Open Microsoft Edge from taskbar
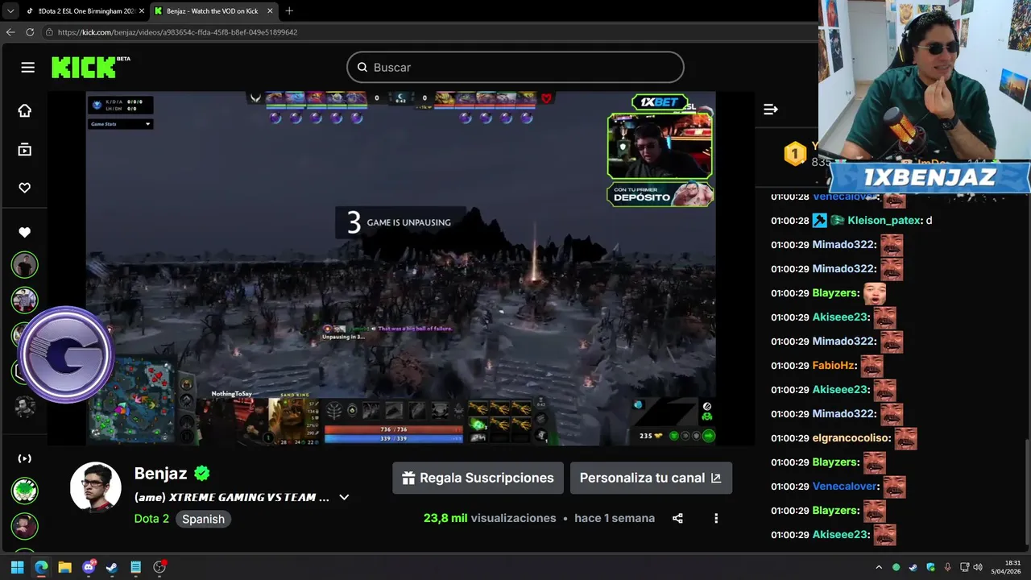This screenshot has width=1031, height=580. coord(41,567)
